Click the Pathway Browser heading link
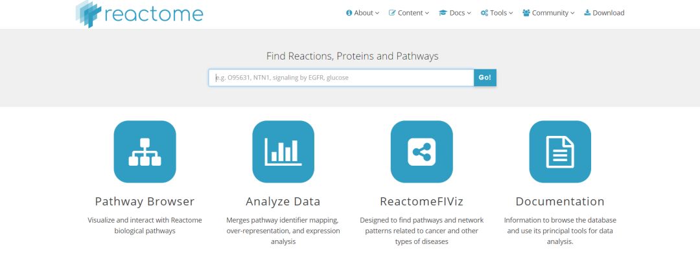This screenshot has height=268, width=700. tap(145, 201)
